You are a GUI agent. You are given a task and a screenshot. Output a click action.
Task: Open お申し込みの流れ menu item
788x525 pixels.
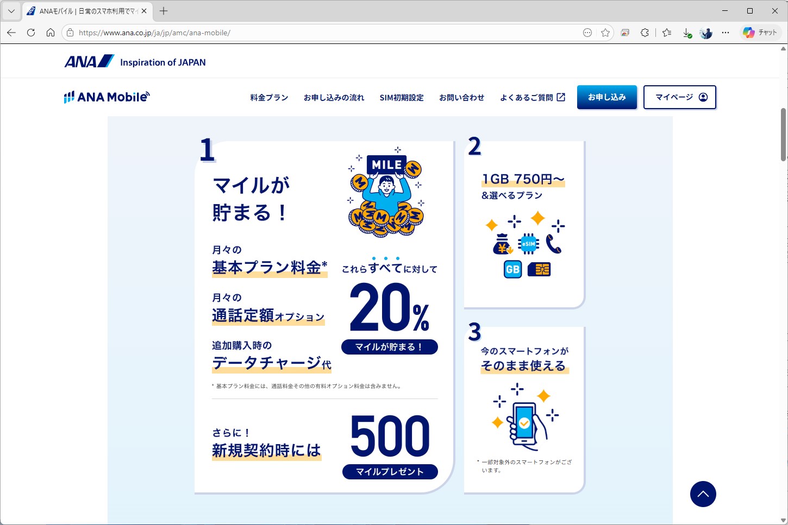[334, 97]
